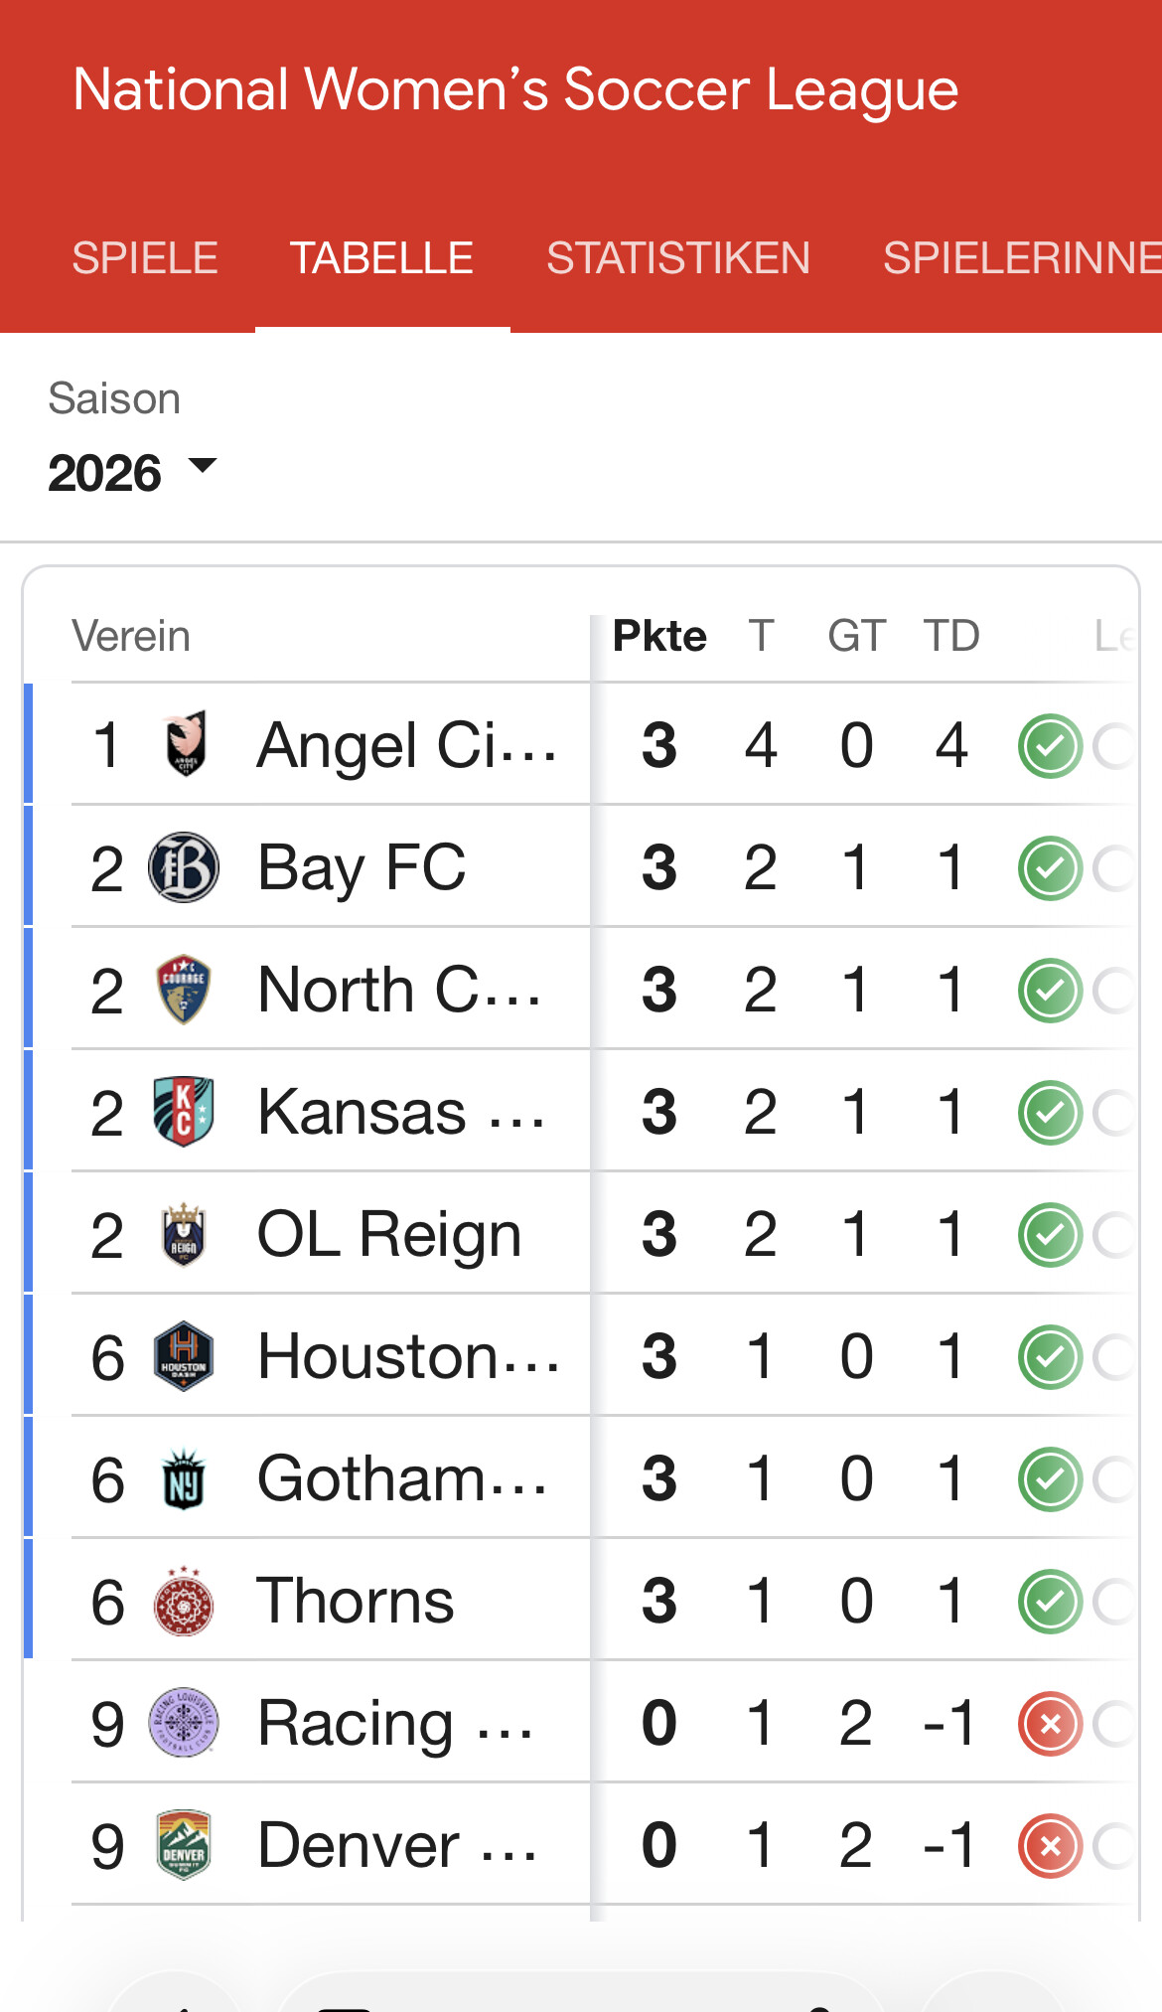This screenshot has width=1162, height=2012.
Task: Open the STATISTIKEN tab
Action: pos(678,258)
